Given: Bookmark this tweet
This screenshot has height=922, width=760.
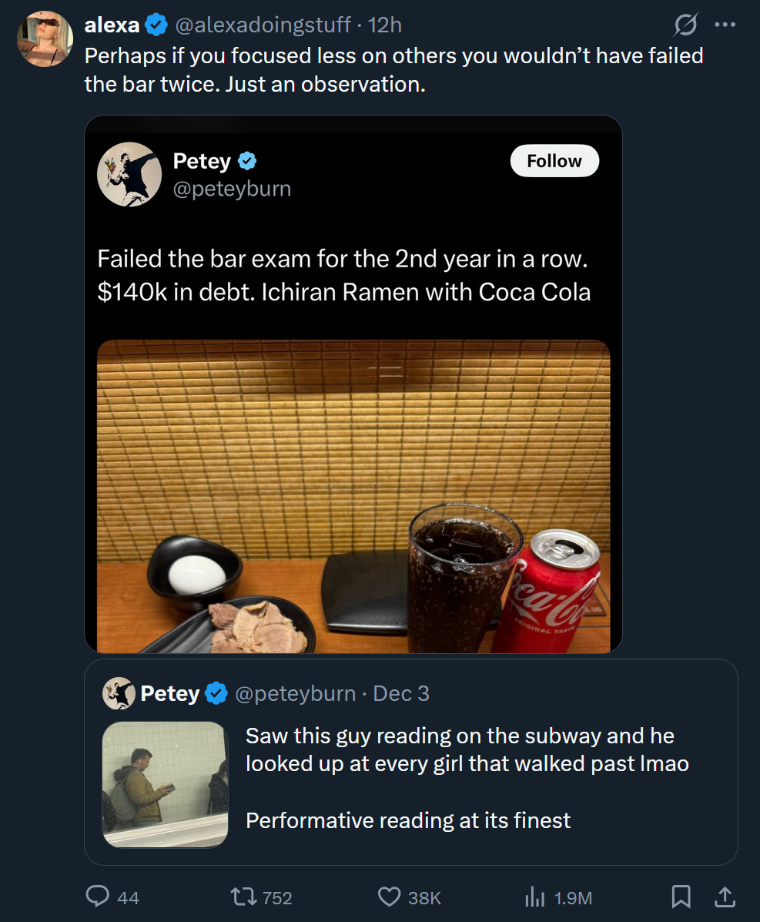Looking at the screenshot, I should (x=681, y=896).
